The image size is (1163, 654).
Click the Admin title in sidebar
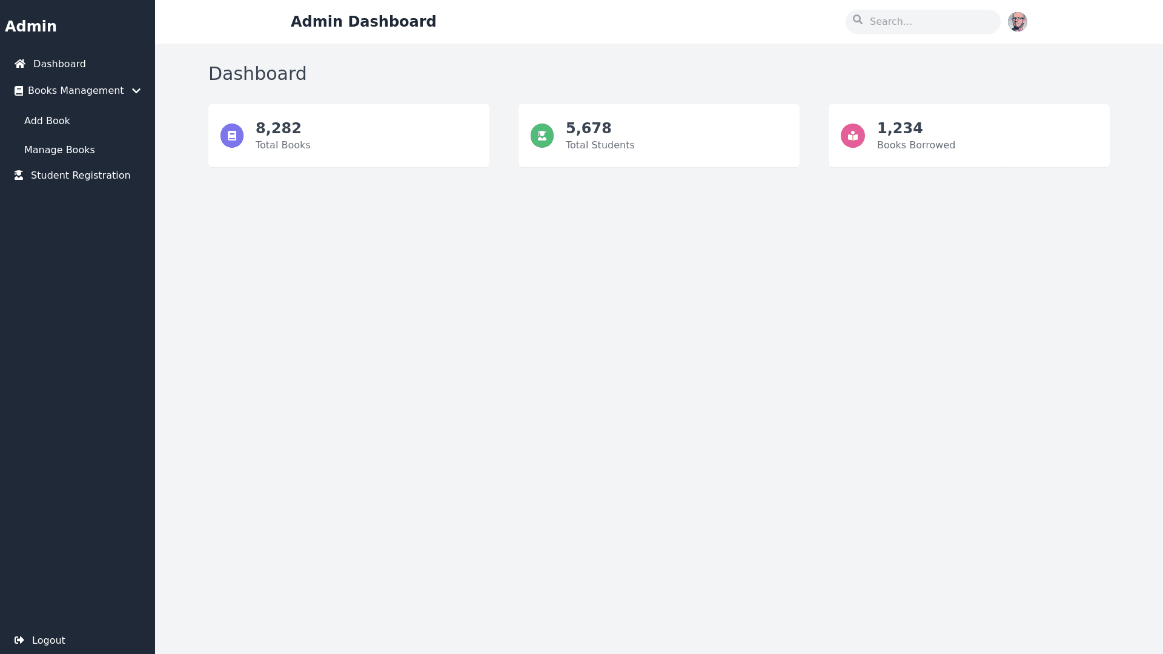pyautogui.click(x=31, y=26)
